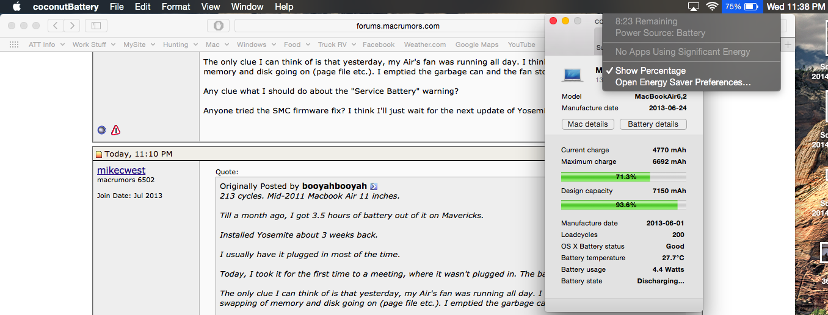Click the Safari privacy shield toolbar button
Screen dimensions: 828x315
[x=218, y=26]
